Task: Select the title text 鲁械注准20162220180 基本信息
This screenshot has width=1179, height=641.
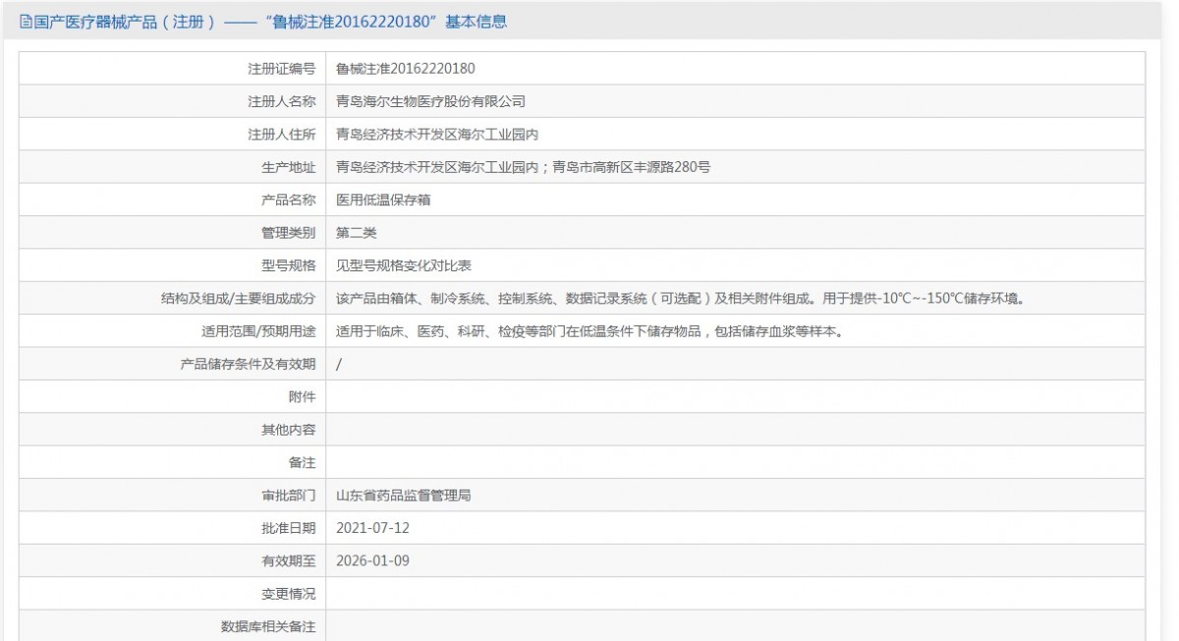Action: coord(385,22)
